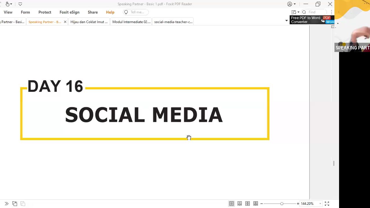Switch to facing two-page view

248,204
